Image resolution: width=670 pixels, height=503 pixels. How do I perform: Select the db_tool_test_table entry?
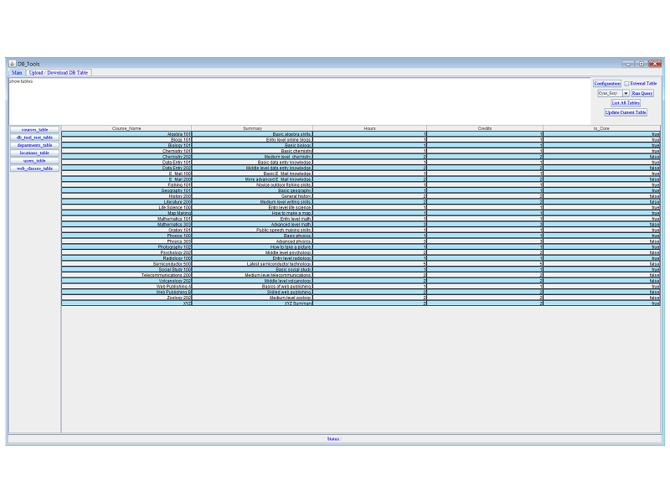pyautogui.click(x=33, y=137)
